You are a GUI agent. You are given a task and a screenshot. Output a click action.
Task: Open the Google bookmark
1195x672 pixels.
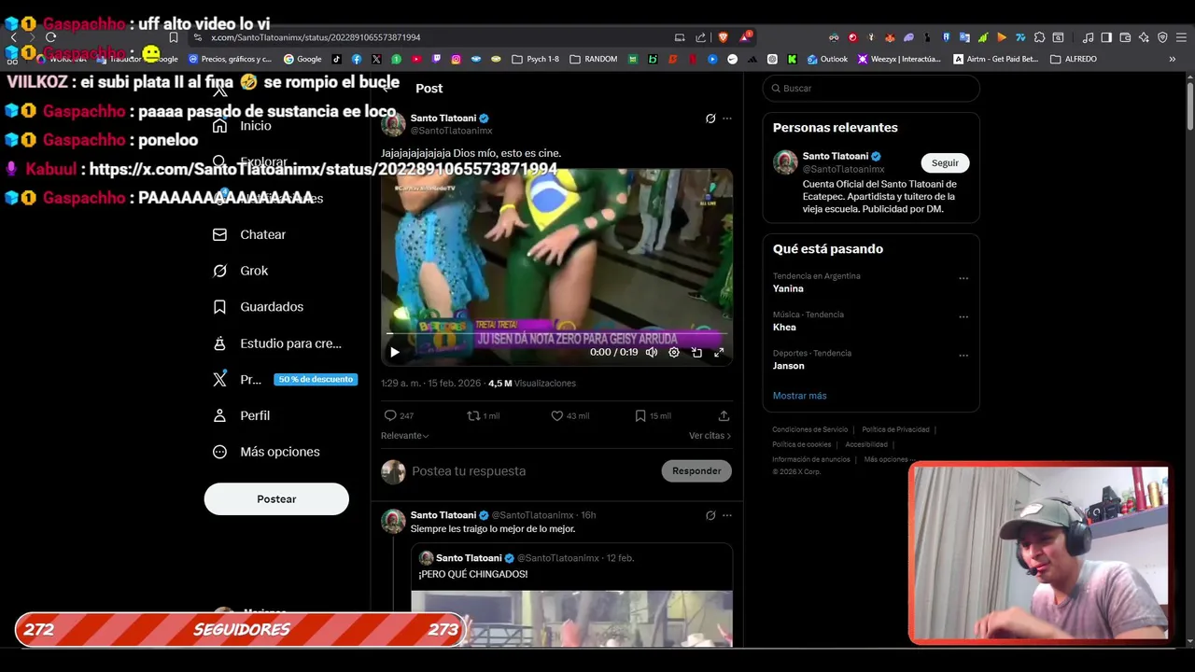pos(302,59)
